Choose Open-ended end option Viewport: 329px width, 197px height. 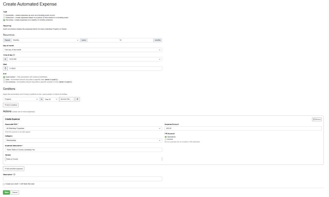pyautogui.click(x=4, y=77)
